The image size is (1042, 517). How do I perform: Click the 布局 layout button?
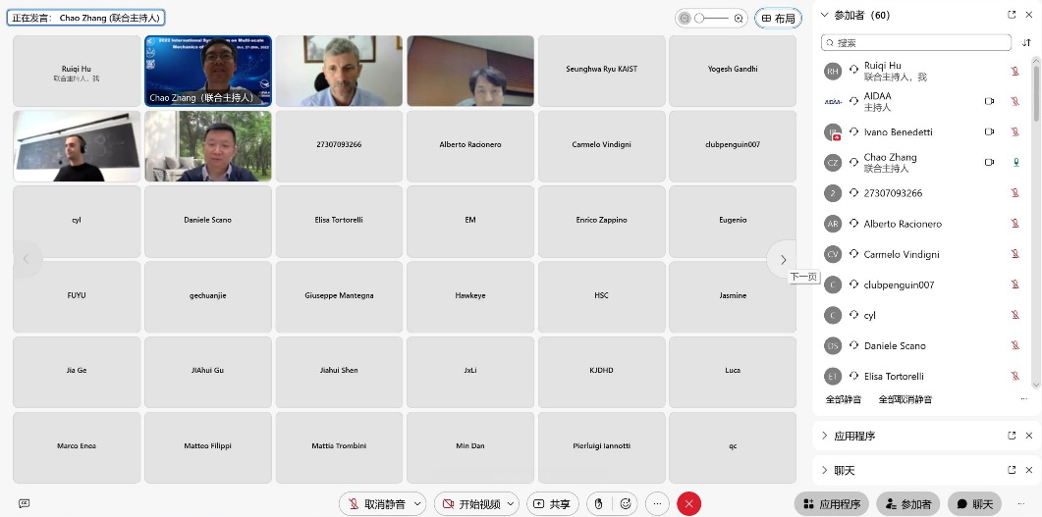pos(778,18)
